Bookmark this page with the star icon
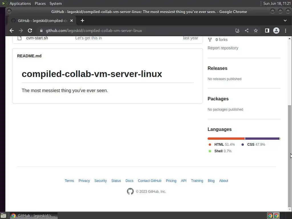Screen dimensions: 292x219 tap(256, 31)
